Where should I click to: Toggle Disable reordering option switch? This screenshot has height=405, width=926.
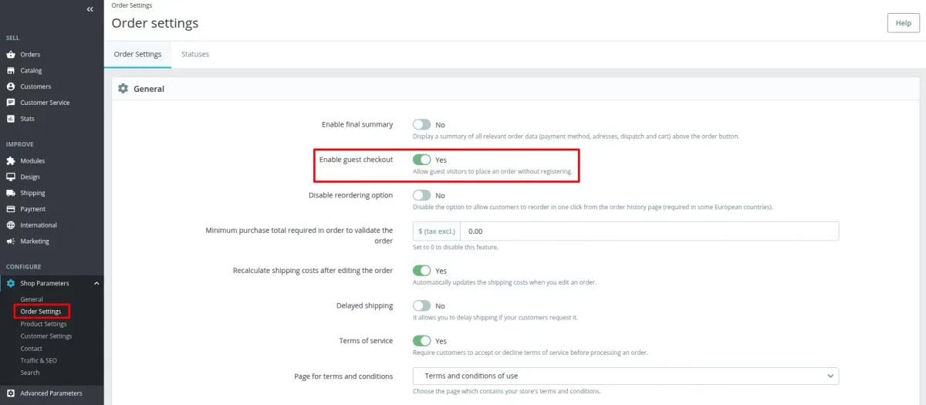tap(421, 195)
